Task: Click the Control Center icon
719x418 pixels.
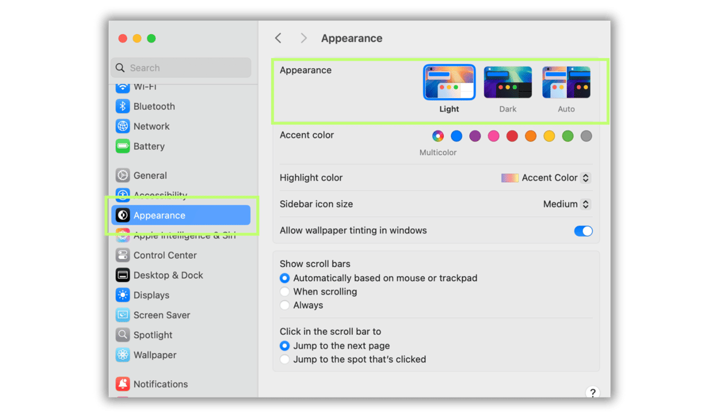Action: coord(123,255)
